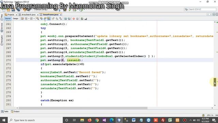Click the cursor position 270|31 status

pyautogui.click(x=210, y=115)
